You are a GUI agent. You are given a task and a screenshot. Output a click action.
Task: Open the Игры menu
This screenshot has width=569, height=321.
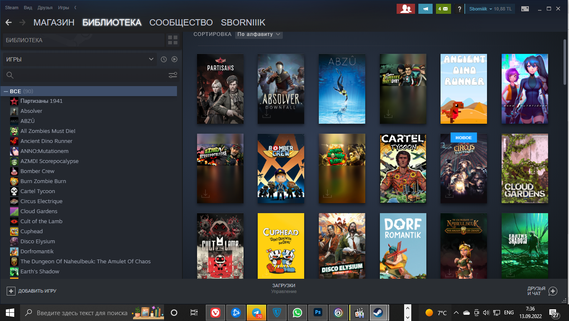pyautogui.click(x=64, y=8)
